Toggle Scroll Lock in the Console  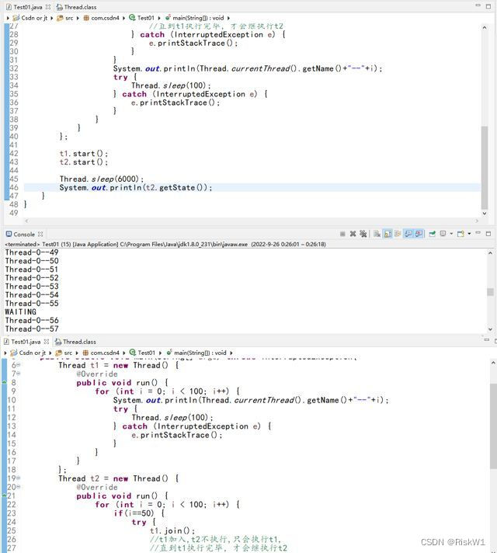(x=388, y=234)
